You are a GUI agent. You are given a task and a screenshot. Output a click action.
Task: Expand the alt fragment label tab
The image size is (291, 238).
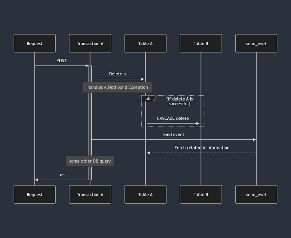(x=148, y=98)
